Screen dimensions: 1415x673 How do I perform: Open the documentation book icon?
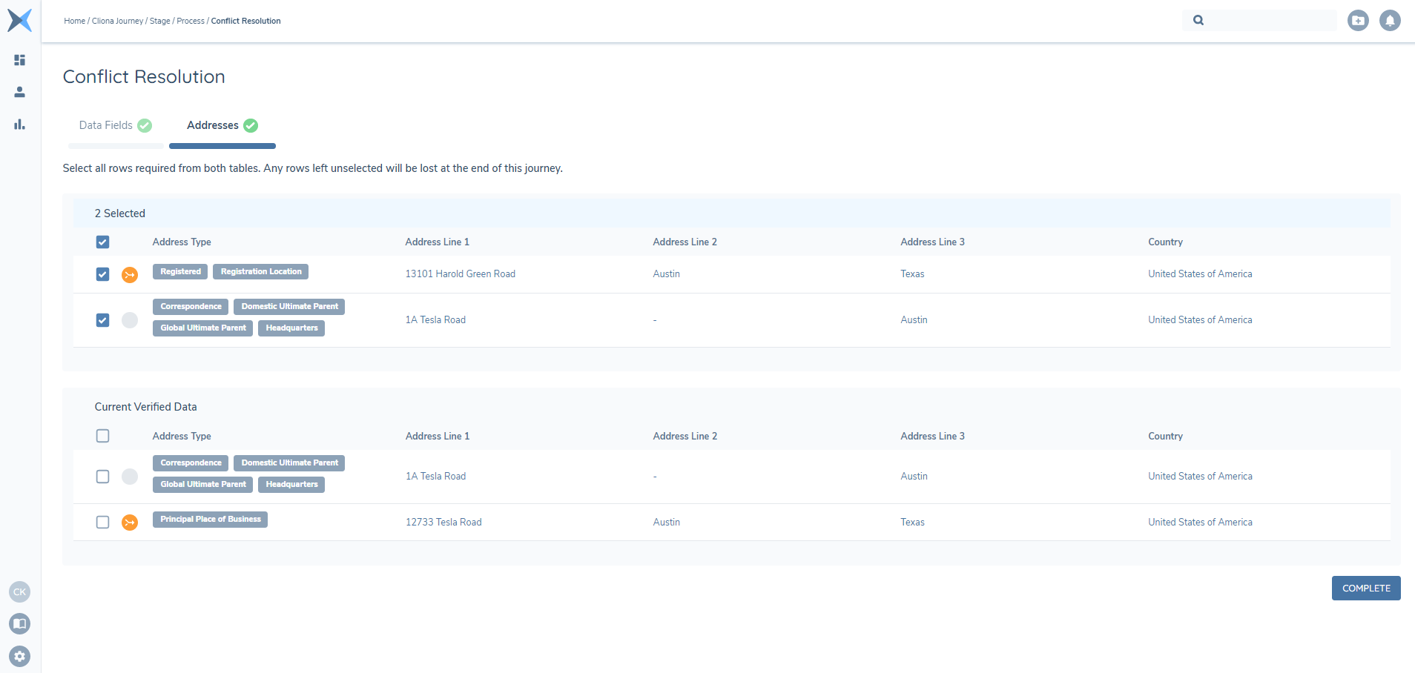[19, 623]
